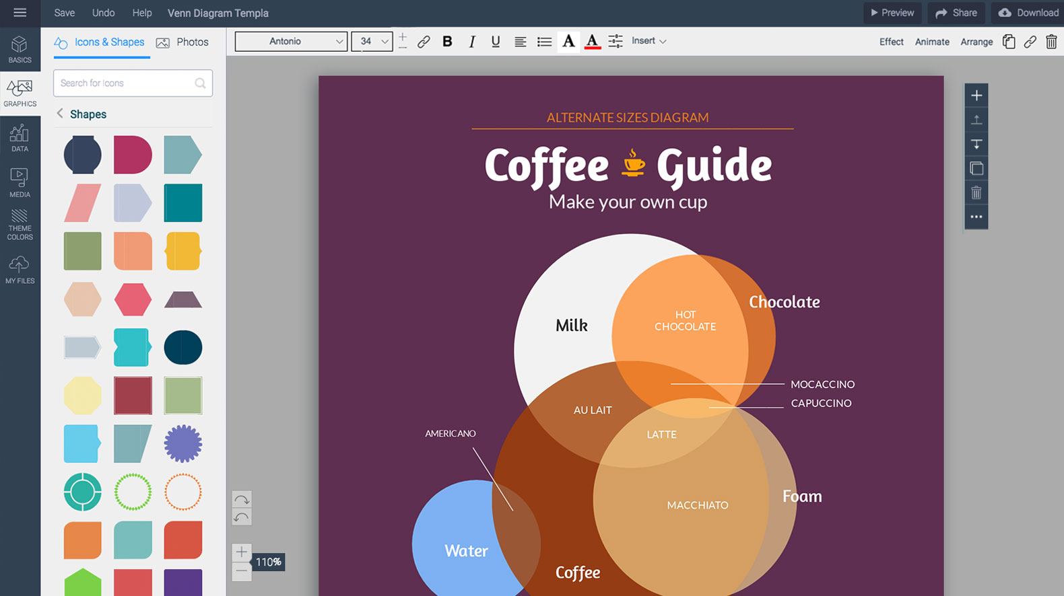Open the Basics sidebar panel

click(20, 49)
